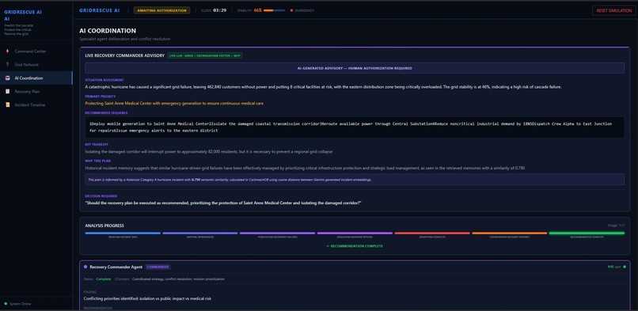Click the Awaiting Authorization status badge

coord(162,10)
